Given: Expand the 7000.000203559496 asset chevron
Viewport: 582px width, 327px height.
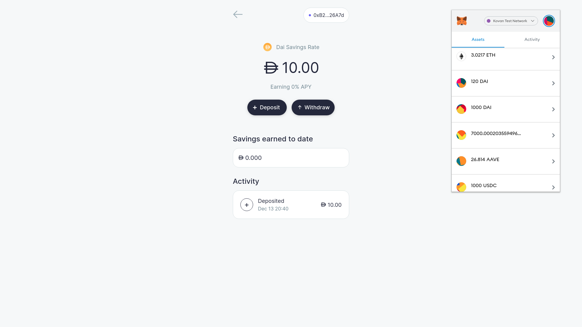Looking at the screenshot, I should (x=553, y=135).
